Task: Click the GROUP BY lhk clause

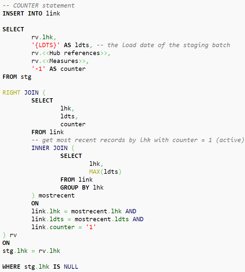Action: click(82, 188)
